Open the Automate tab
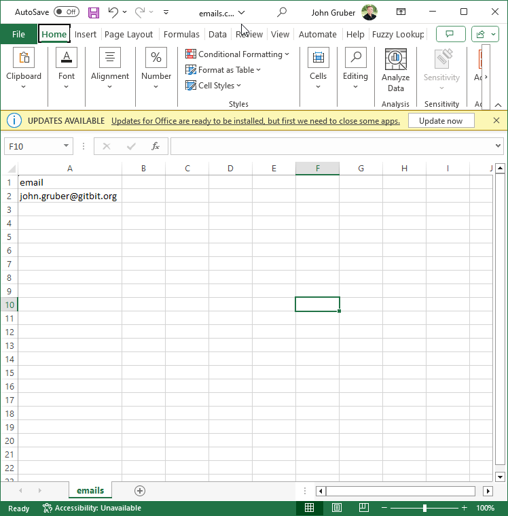The height and width of the screenshot is (516, 508). [318, 34]
